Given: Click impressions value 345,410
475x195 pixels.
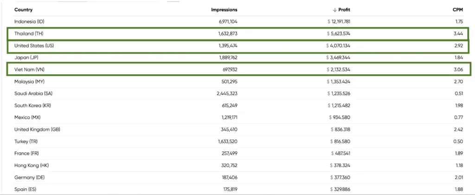Looking at the screenshot, I should coord(230,130).
